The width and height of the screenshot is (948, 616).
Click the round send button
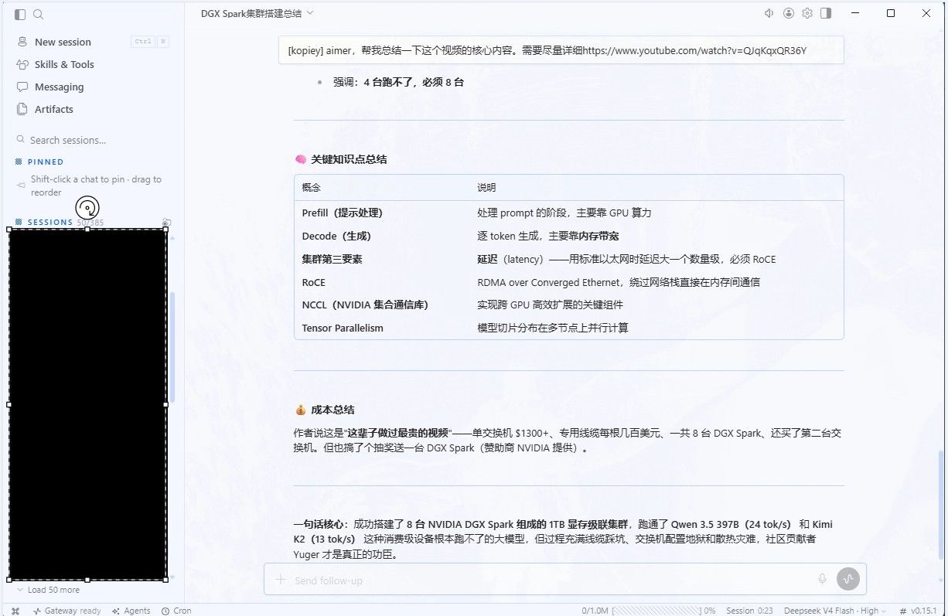[848, 579]
